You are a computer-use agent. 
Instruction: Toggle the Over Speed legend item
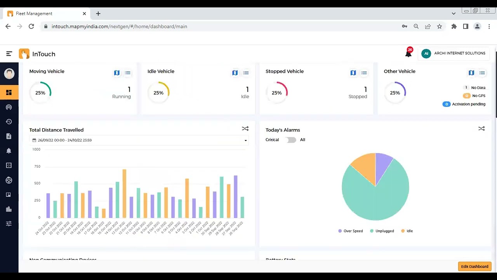pos(351,231)
